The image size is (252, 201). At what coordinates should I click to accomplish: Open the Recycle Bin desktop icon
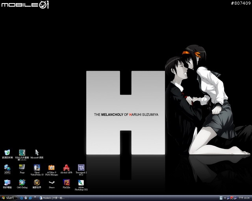(7, 153)
